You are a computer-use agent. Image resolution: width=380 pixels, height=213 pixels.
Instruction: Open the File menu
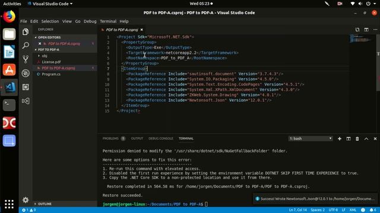tap(24, 21)
